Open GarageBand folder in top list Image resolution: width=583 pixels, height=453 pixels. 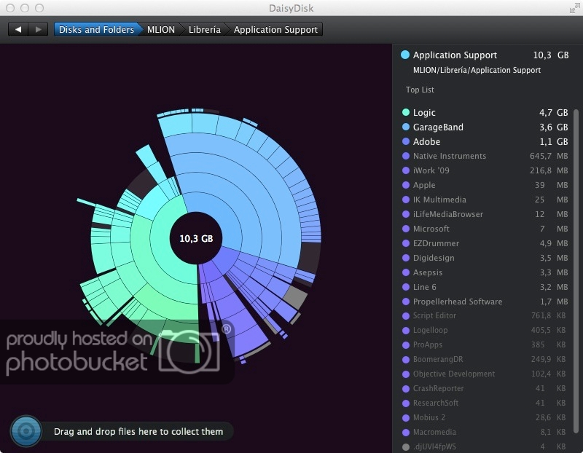pyautogui.click(x=438, y=127)
